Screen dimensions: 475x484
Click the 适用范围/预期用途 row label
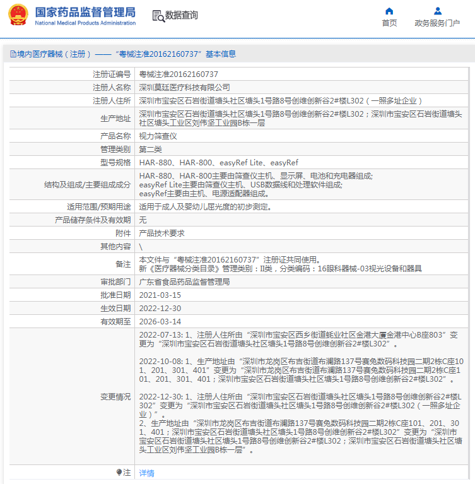[99, 207]
